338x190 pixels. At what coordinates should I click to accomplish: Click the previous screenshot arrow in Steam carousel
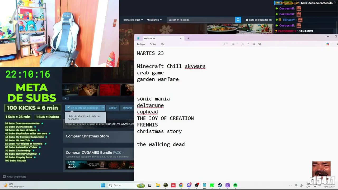coord(65,98)
